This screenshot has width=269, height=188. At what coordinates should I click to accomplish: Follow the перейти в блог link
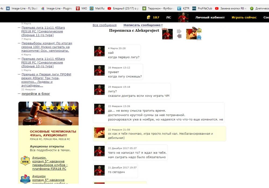click(x=36, y=94)
